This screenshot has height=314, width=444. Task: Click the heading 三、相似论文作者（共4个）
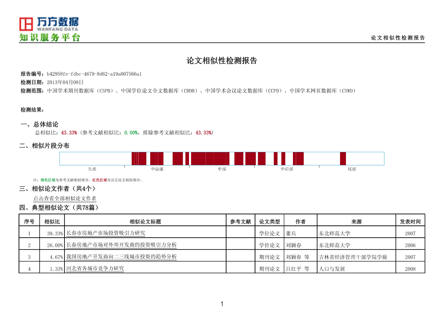(59, 189)
